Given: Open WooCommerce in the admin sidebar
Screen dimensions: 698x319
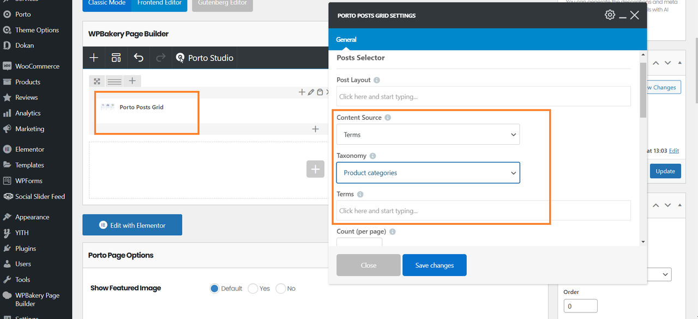Looking at the screenshot, I should click(x=36, y=66).
